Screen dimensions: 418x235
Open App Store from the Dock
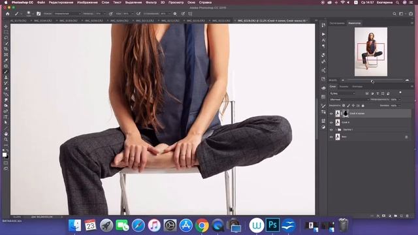point(185,225)
